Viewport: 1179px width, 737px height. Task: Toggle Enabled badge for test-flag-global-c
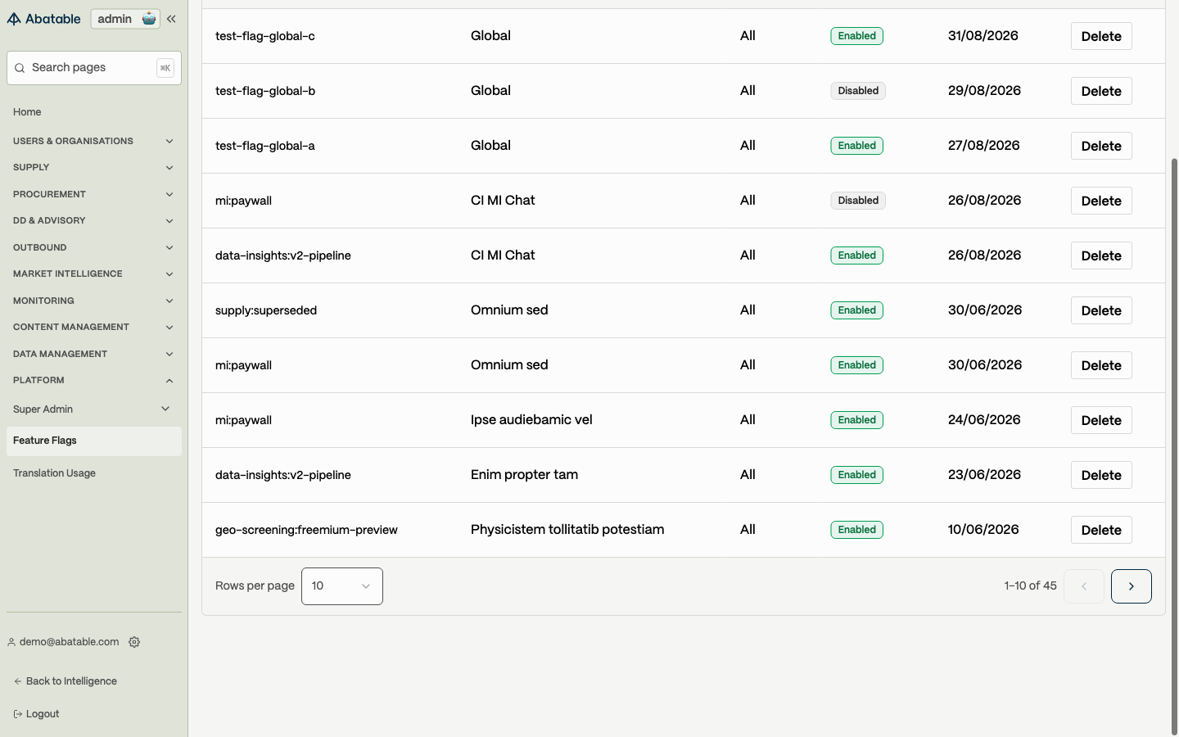856,36
